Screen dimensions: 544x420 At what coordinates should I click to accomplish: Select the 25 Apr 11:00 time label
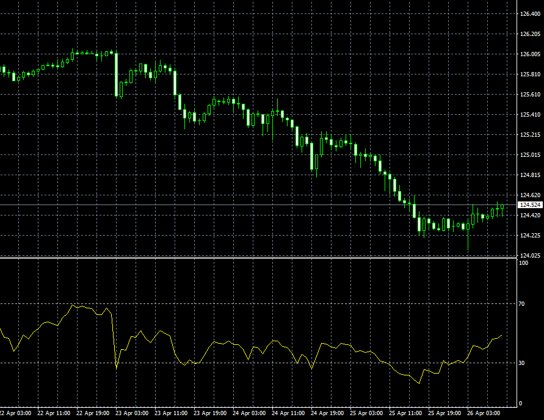(405, 413)
